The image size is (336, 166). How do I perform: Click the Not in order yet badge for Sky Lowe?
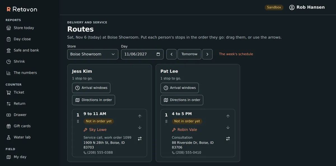(99, 121)
